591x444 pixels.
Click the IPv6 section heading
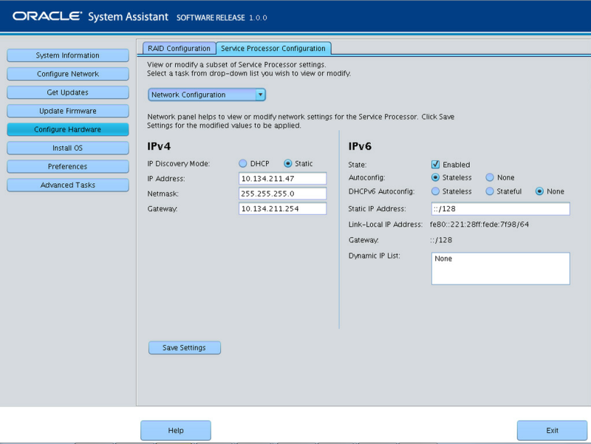click(x=360, y=146)
